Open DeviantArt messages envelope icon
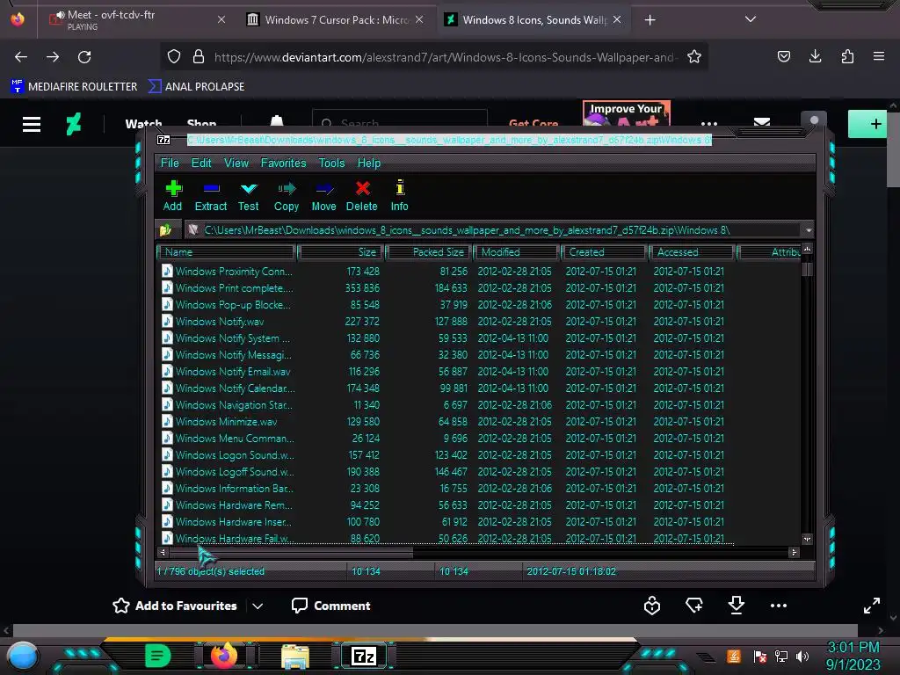 (762, 123)
